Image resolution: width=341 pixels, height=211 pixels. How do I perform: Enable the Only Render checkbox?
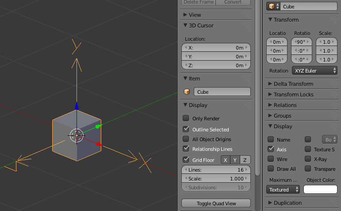(186, 119)
